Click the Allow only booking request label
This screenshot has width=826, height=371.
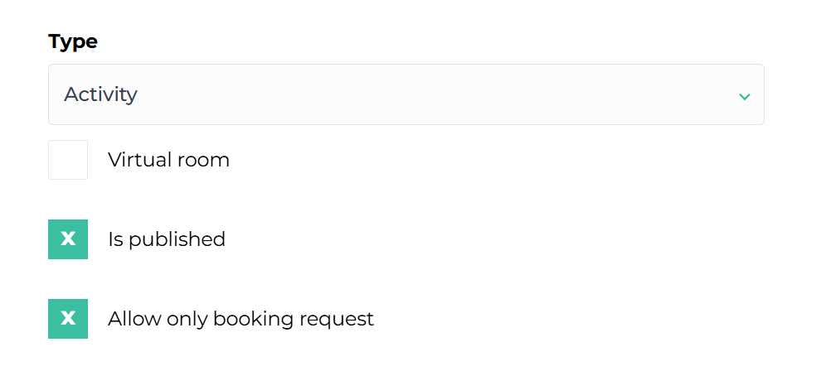pos(241,319)
